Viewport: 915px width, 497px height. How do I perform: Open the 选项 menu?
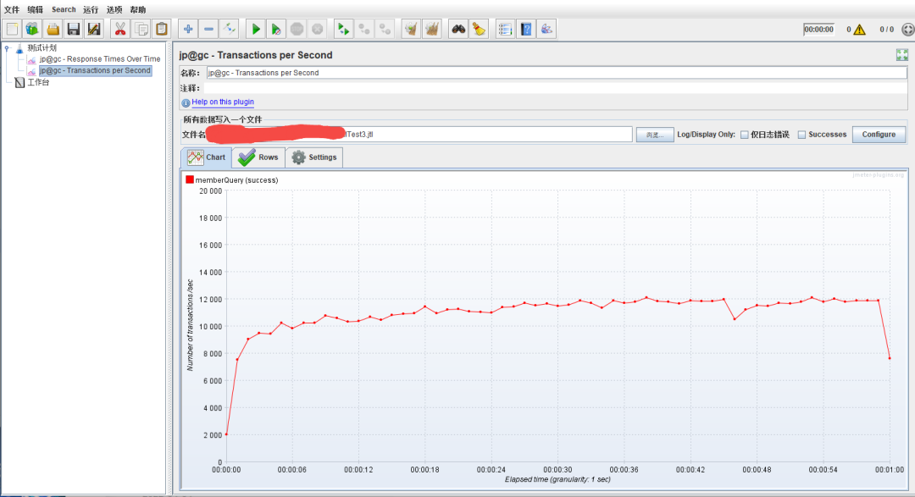click(x=114, y=9)
